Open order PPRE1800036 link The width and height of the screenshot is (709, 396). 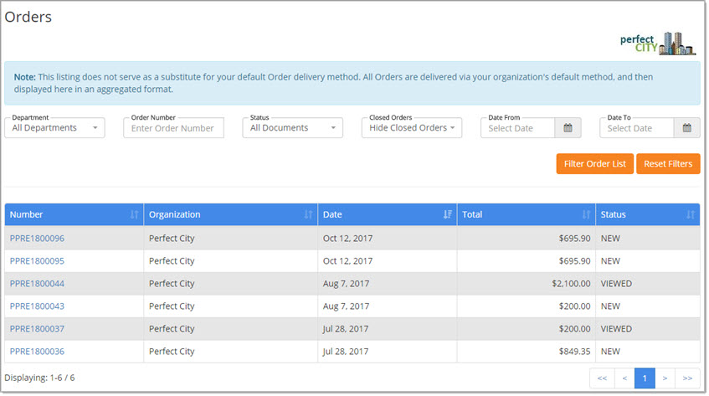click(x=37, y=352)
